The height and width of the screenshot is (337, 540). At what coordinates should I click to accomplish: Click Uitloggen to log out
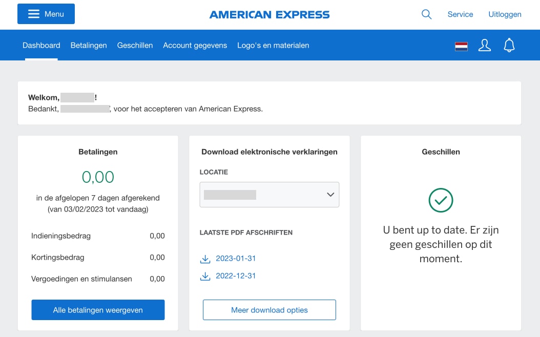(505, 14)
